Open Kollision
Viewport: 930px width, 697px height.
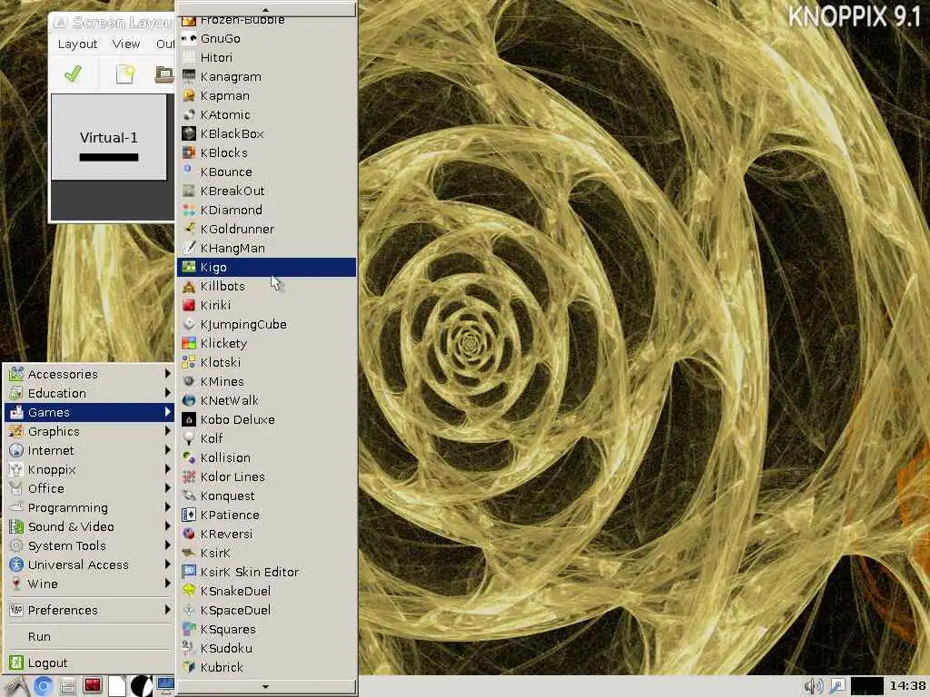pyautogui.click(x=266, y=457)
